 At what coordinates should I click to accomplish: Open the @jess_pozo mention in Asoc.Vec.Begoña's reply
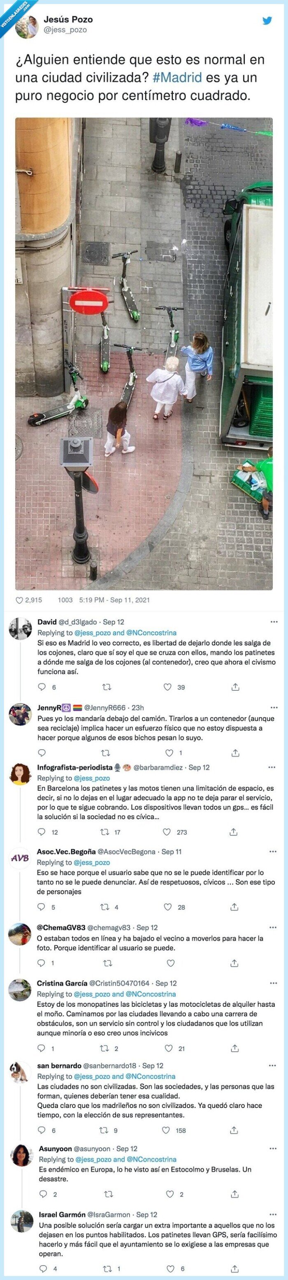pos(92,862)
